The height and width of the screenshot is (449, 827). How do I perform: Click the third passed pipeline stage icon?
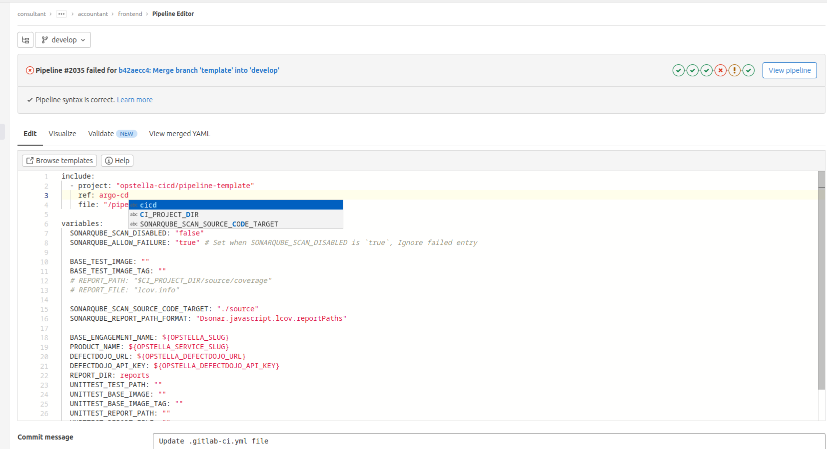(706, 70)
